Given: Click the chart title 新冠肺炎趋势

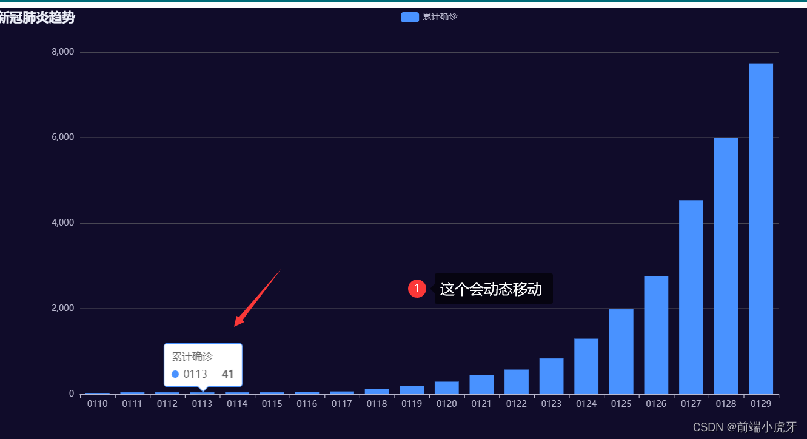Looking at the screenshot, I should tap(36, 18).
